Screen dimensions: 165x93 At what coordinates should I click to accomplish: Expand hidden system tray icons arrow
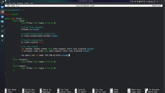coord(146,2)
